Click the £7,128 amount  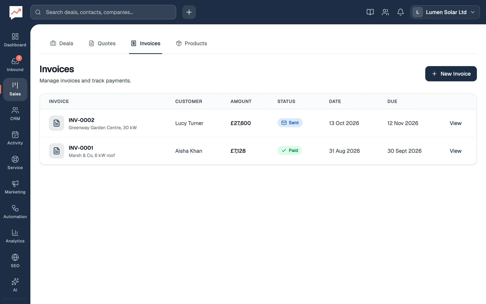click(238, 151)
